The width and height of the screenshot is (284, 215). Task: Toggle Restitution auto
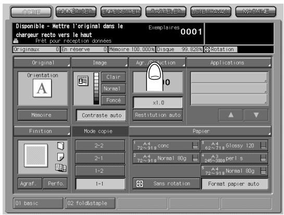(x=158, y=115)
